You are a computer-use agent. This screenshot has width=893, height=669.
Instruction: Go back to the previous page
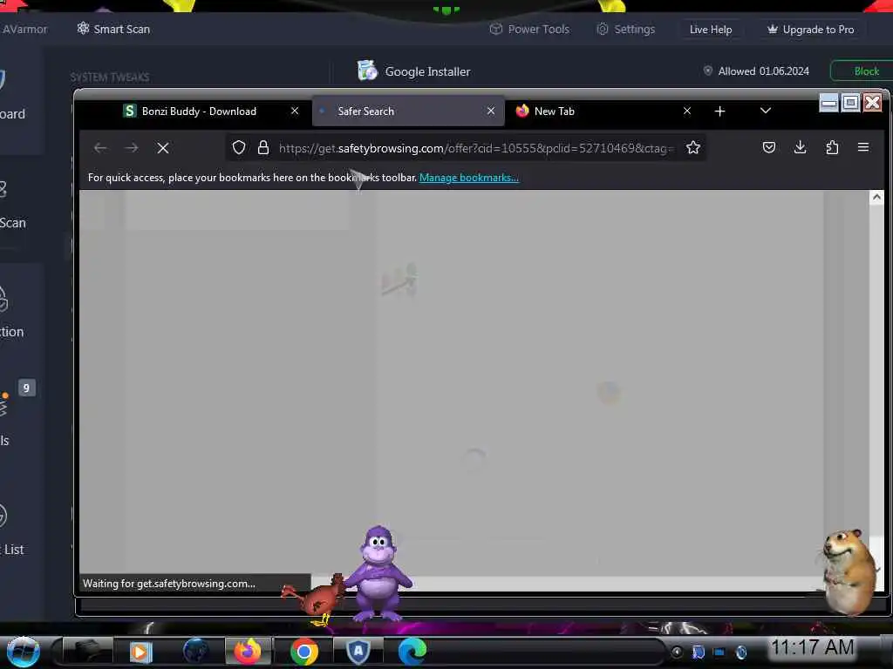pyautogui.click(x=100, y=148)
